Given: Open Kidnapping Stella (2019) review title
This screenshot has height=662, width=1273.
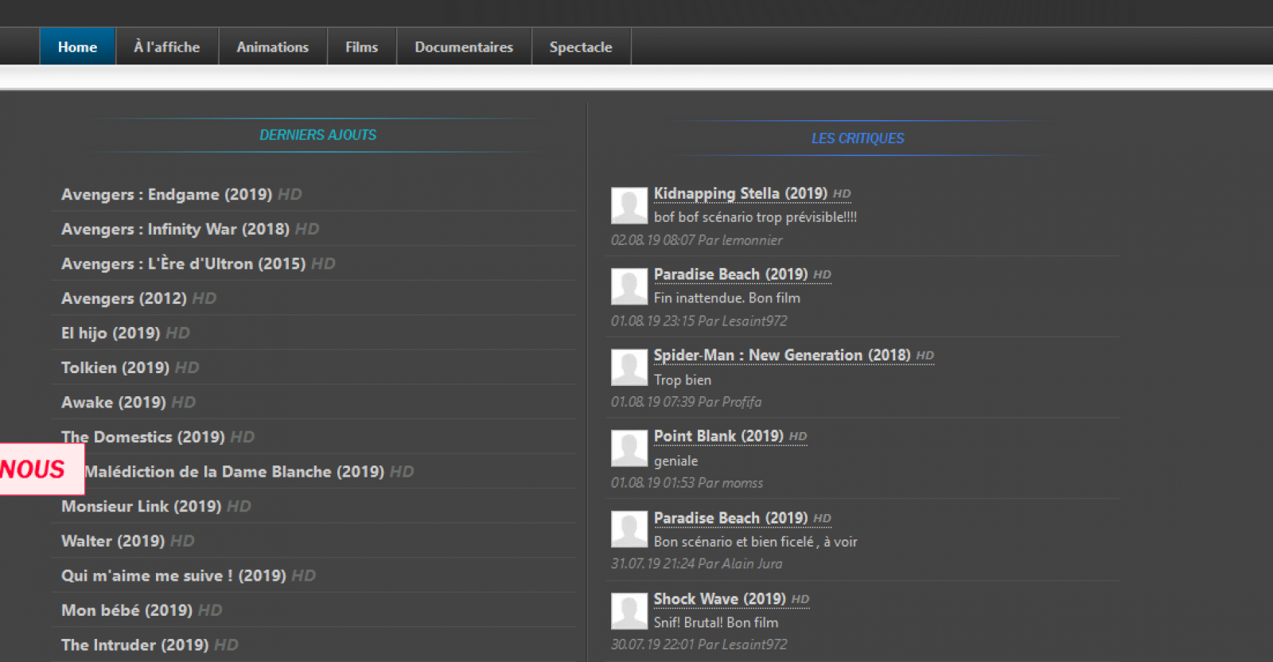Looking at the screenshot, I should tap(740, 193).
